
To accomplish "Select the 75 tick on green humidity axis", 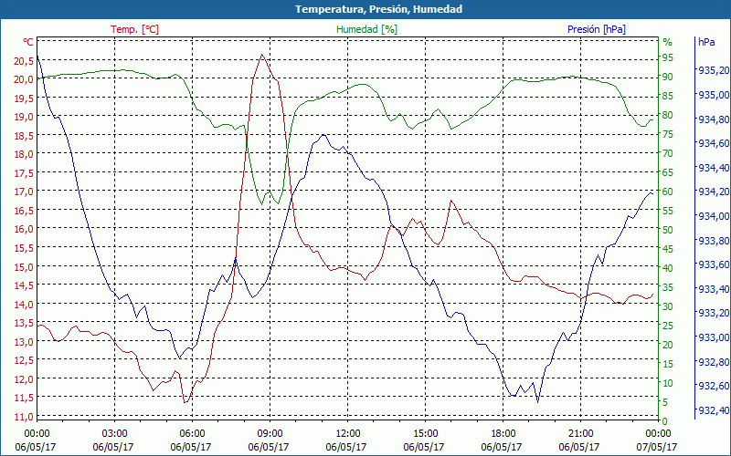I will pyautogui.click(x=668, y=134).
